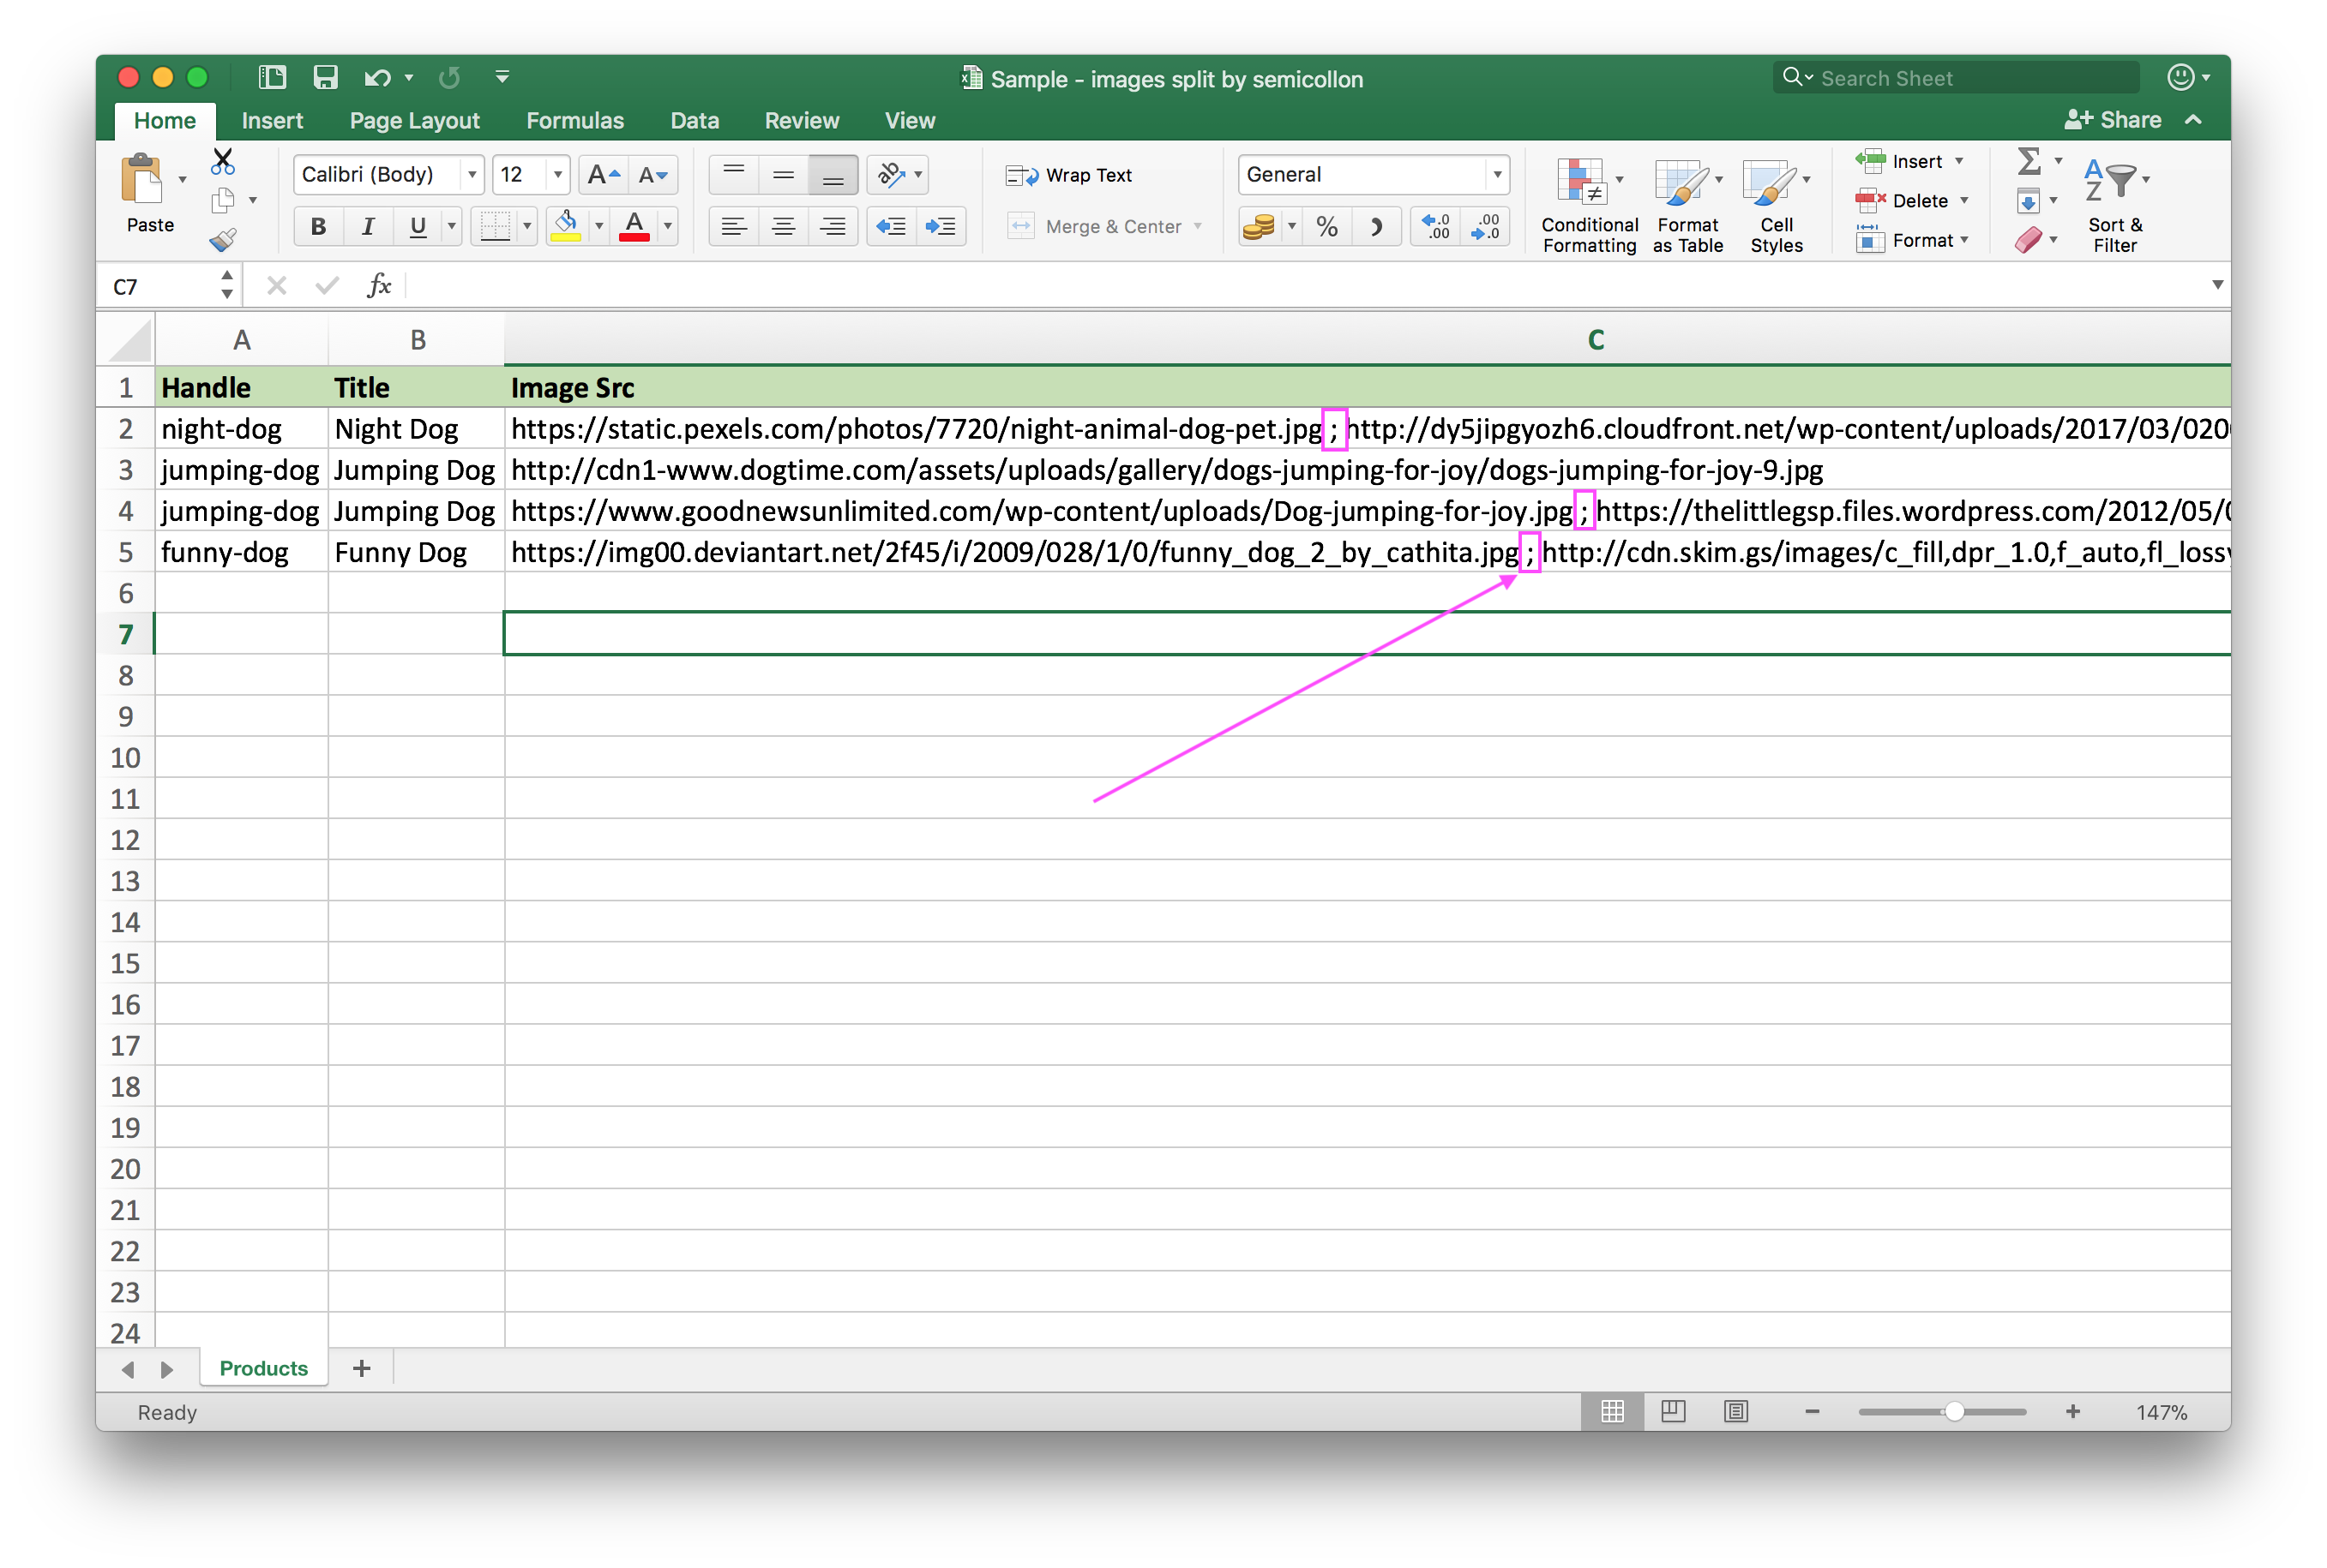Open the General number format dropdown
Viewport: 2327px width, 1568px height.
click(x=1497, y=175)
